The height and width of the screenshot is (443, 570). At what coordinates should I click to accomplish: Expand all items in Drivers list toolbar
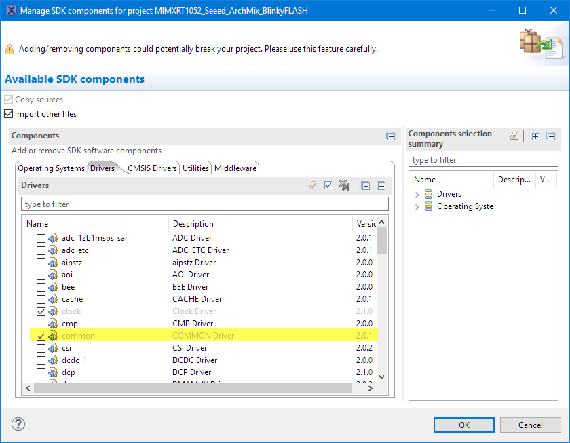366,185
